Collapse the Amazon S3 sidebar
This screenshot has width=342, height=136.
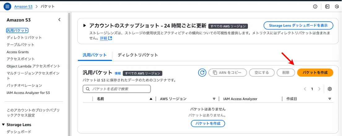59,20
